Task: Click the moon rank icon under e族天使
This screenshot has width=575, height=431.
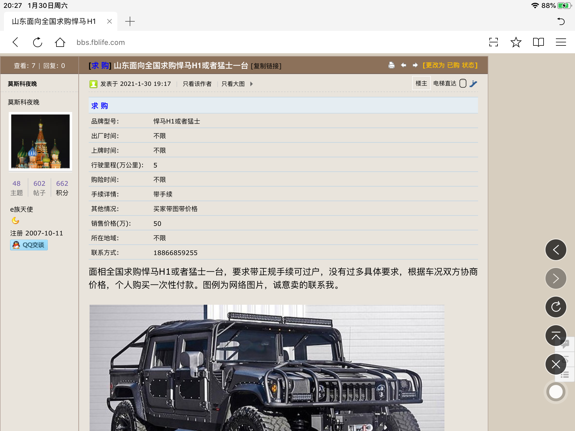Action: click(x=15, y=221)
